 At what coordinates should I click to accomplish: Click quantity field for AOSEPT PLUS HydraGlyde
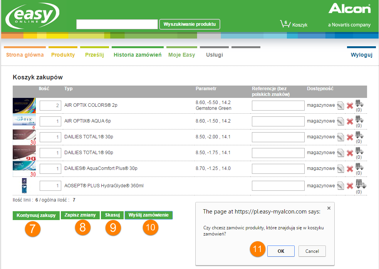tap(50, 186)
